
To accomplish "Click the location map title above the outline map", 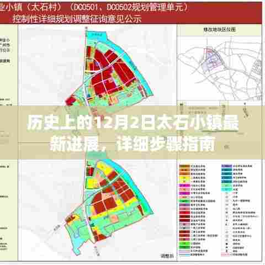I will (x=219, y=29).
